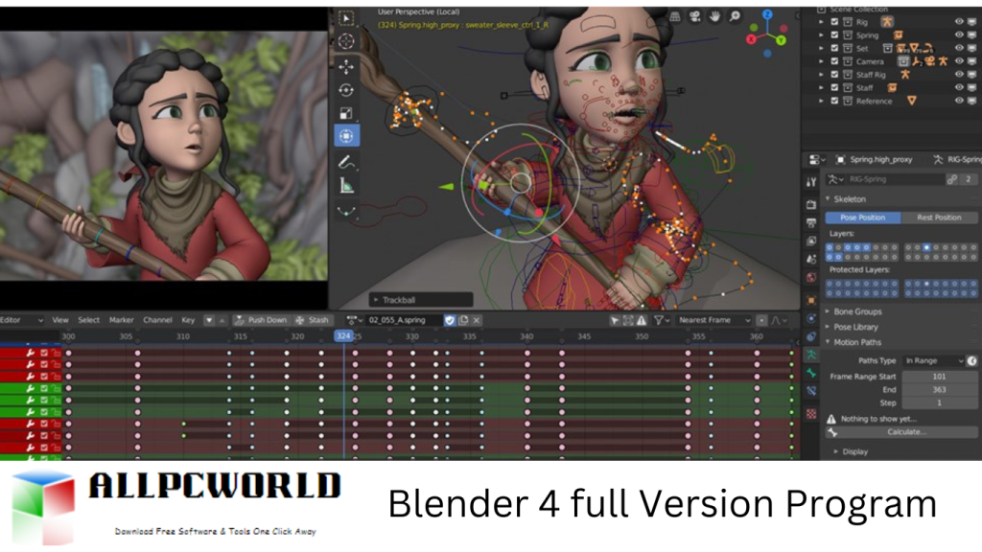
Task: Hide the Rig collection eye icon
Action: click(959, 22)
